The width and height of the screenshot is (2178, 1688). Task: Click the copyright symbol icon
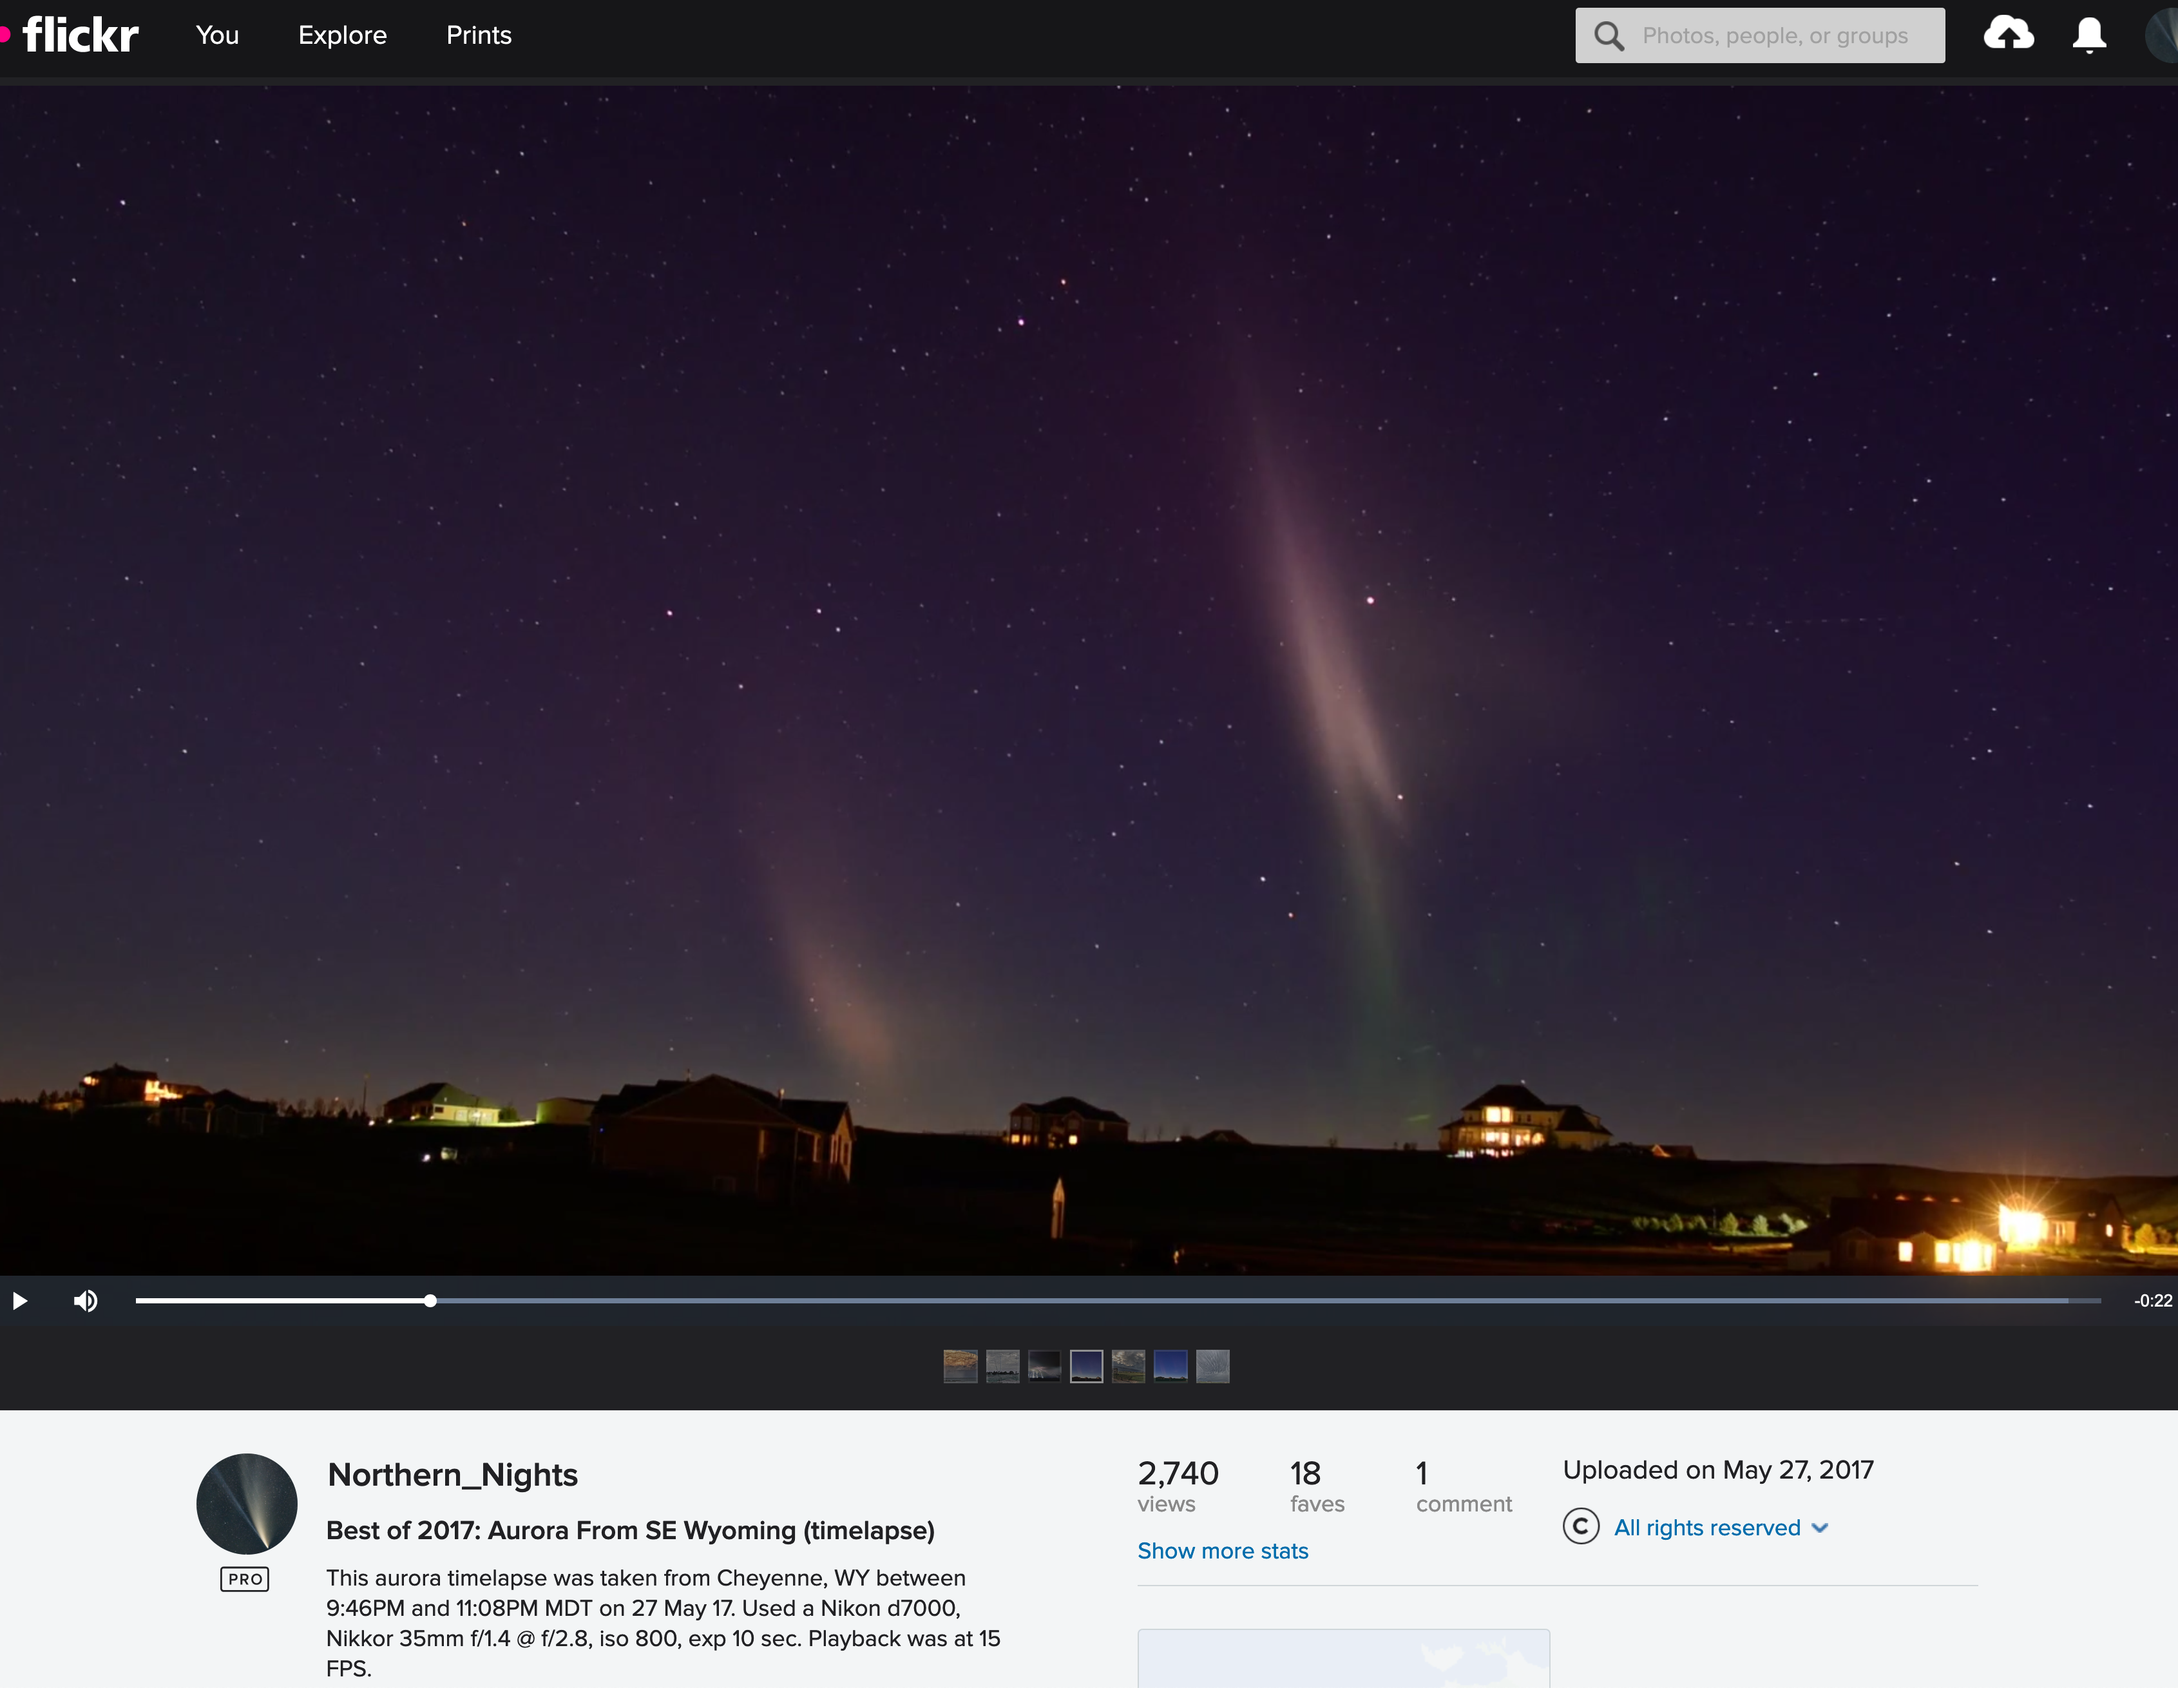(x=1581, y=1526)
